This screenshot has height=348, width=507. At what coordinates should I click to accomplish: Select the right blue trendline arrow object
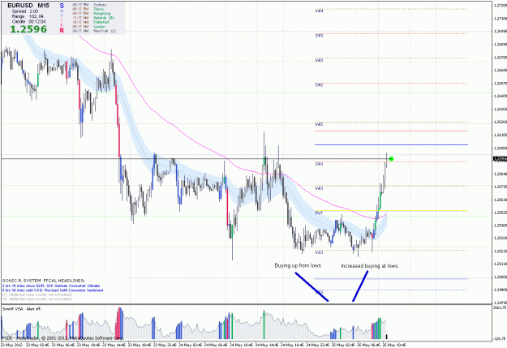360,286
